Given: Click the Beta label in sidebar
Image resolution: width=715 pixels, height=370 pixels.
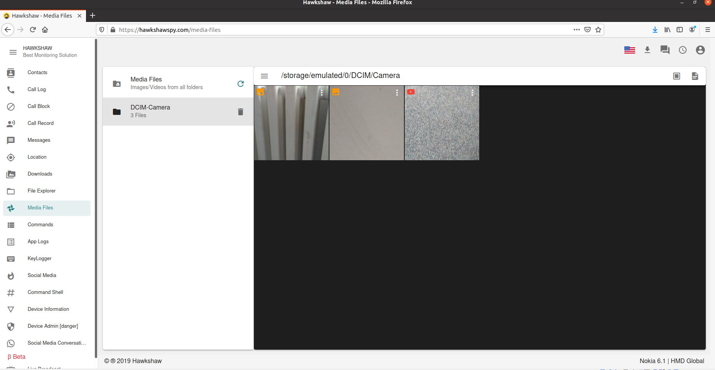Looking at the screenshot, I should click(x=17, y=357).
